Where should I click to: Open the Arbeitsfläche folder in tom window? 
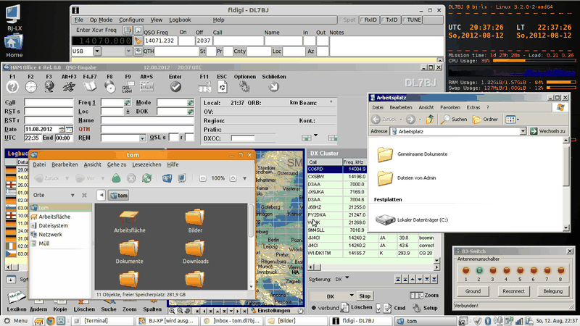click(x=130, y=221)
